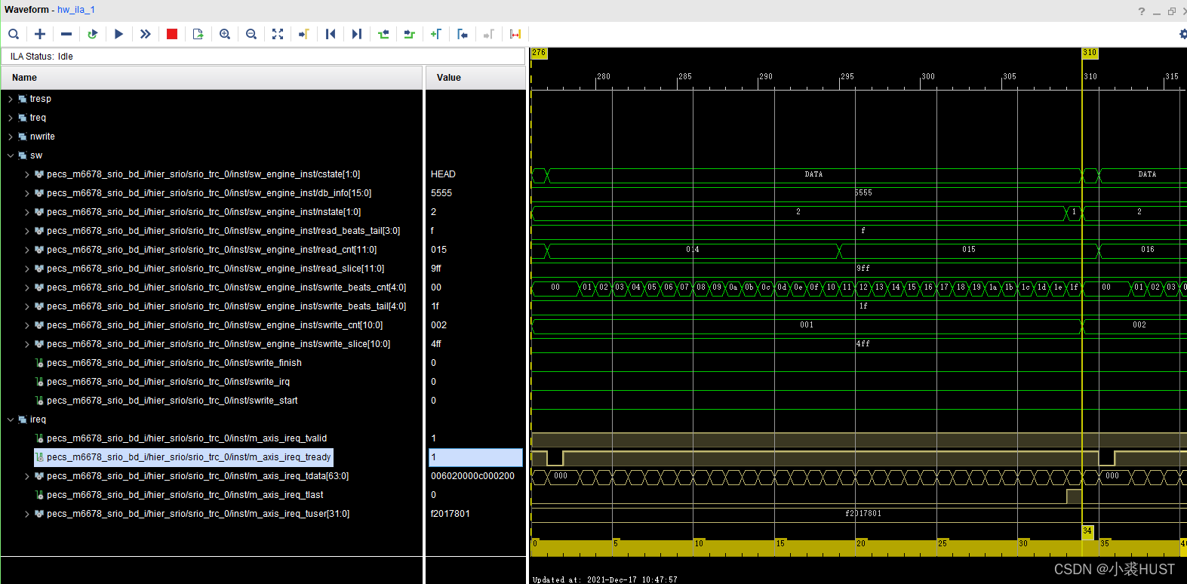This screenshot has height=584, width=1187.
Task: Select the swrite_finish signal
Action: 174,363
